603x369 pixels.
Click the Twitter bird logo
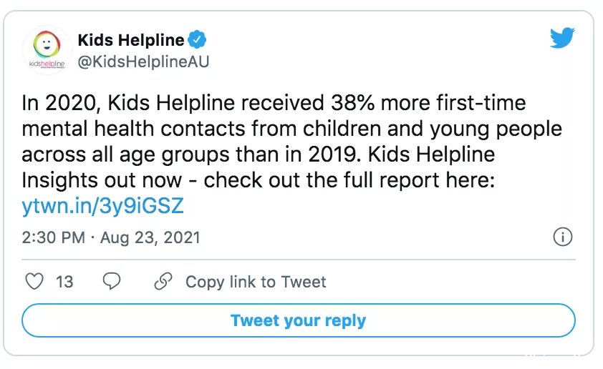(x=562, y=38)
